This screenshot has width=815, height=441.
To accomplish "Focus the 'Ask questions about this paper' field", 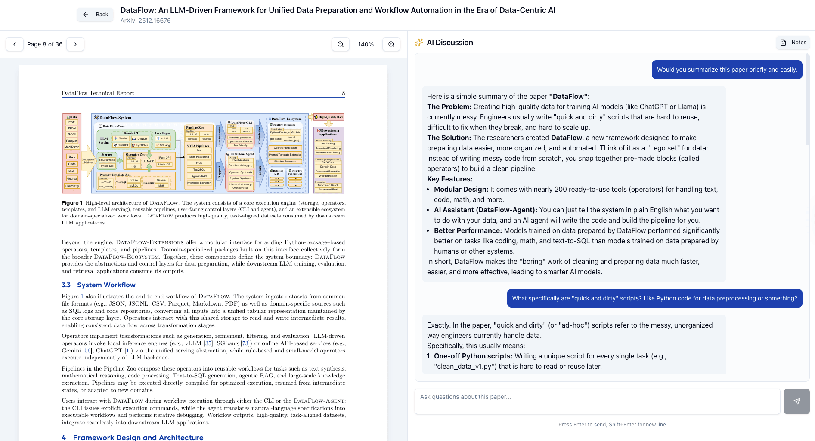I will coord(597,401).
